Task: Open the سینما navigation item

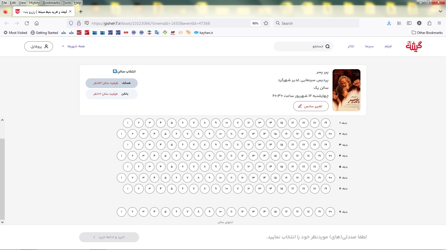Action: point(369,46)
